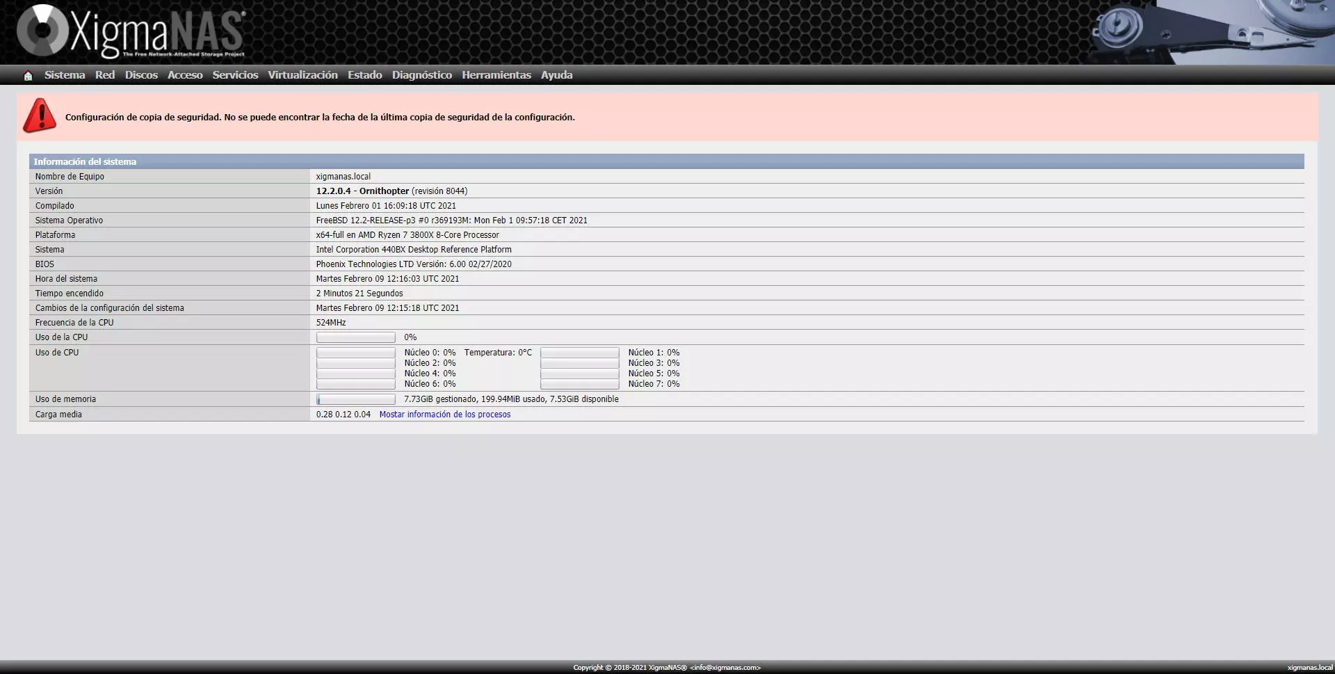This screenshot has width=1335, height=674.
Task: Open the Ayuda menu
Action: point(557,75)
